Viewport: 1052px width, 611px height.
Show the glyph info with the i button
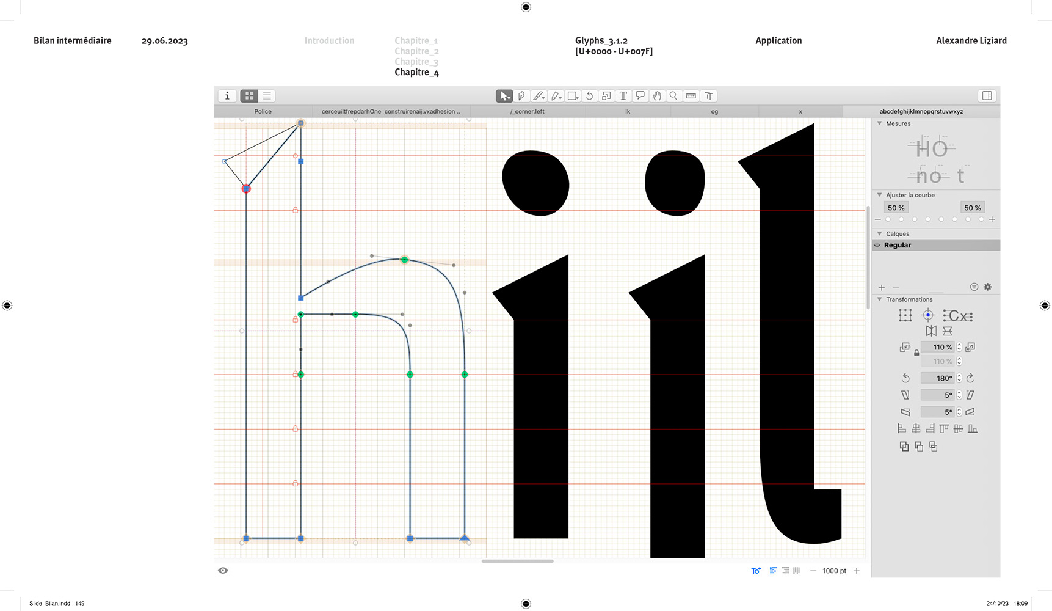point(227,96)
